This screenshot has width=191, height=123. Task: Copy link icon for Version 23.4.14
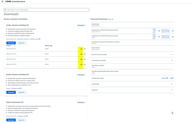click(x=85, y=49)
